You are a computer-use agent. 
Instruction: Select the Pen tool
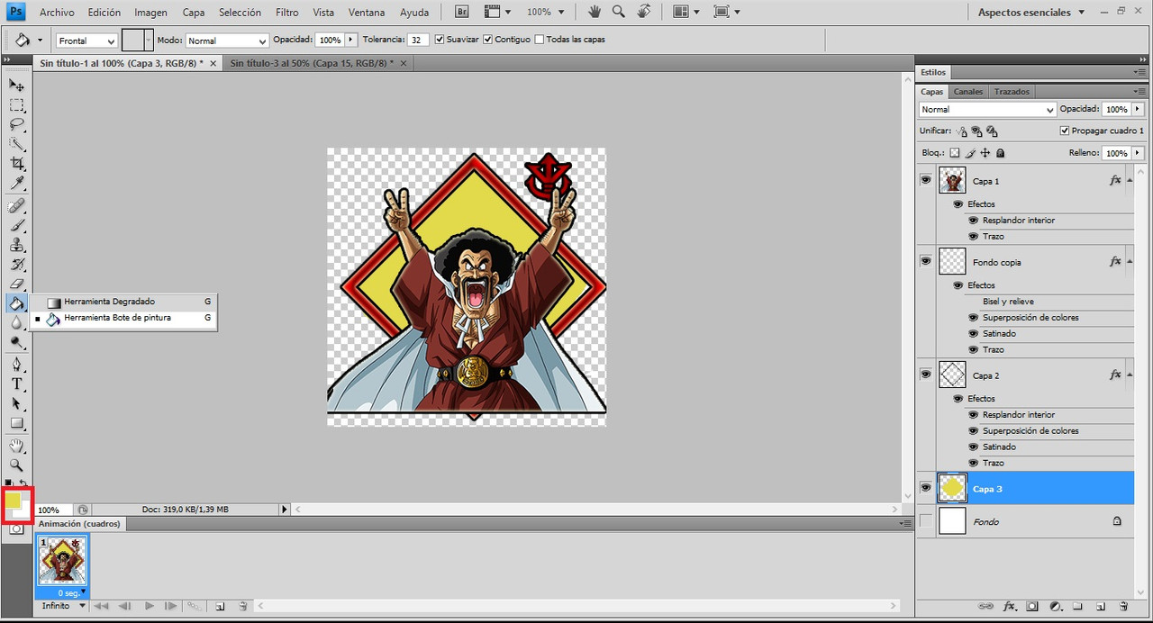[x=16, y=365]
